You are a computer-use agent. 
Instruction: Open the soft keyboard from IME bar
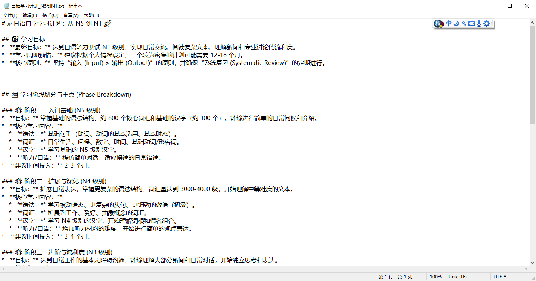point(471,24)
